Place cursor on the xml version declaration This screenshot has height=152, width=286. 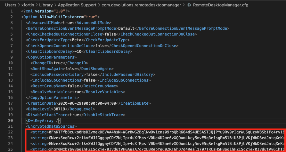click(45, 11)
